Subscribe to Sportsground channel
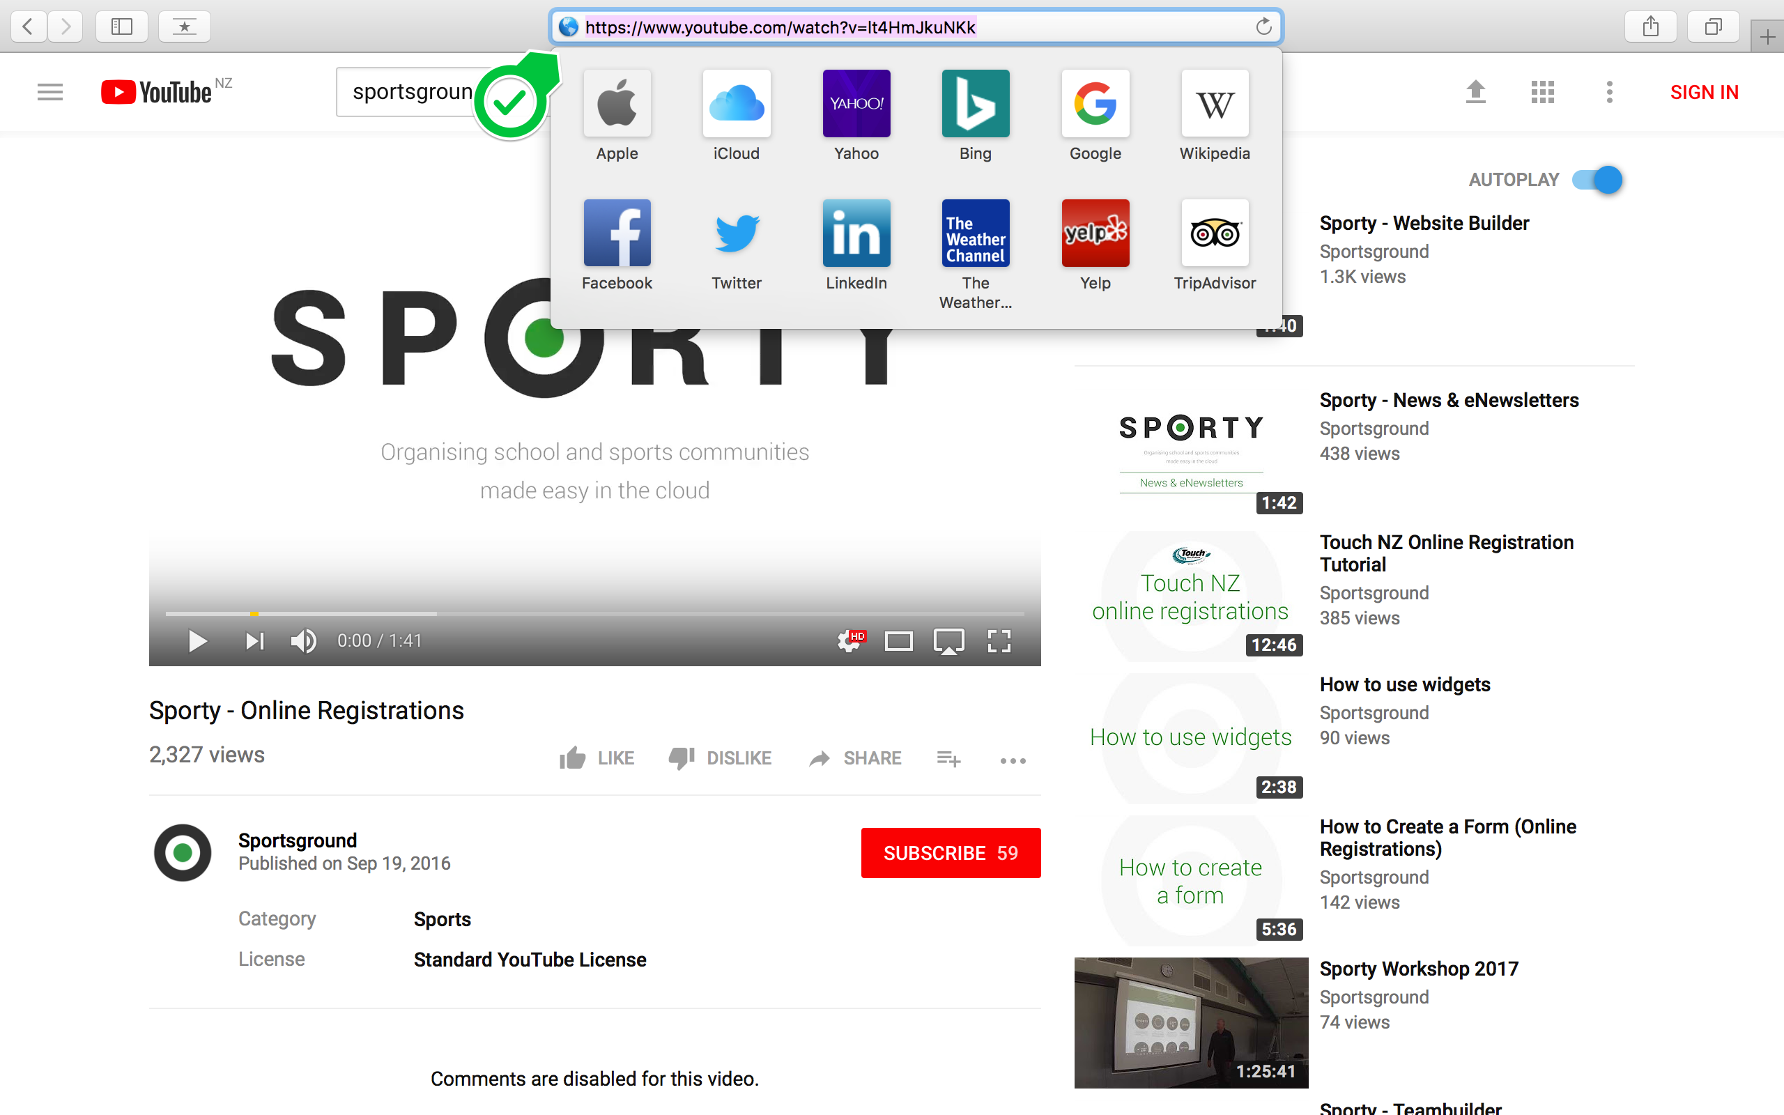The image size is (1784, 1115). (x=951, y=853)
